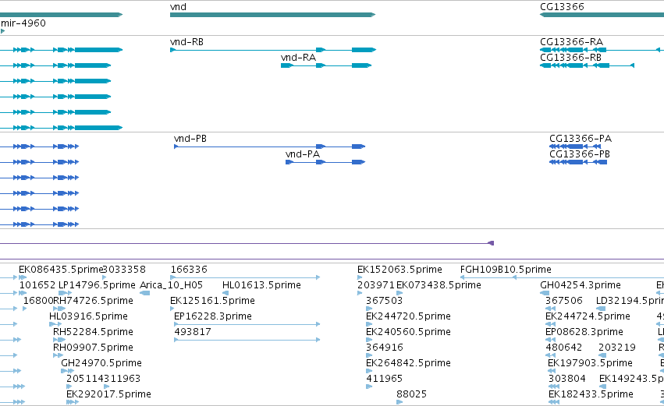
Task: Select GH04254.3prime alignment
Action: (545, 293)
